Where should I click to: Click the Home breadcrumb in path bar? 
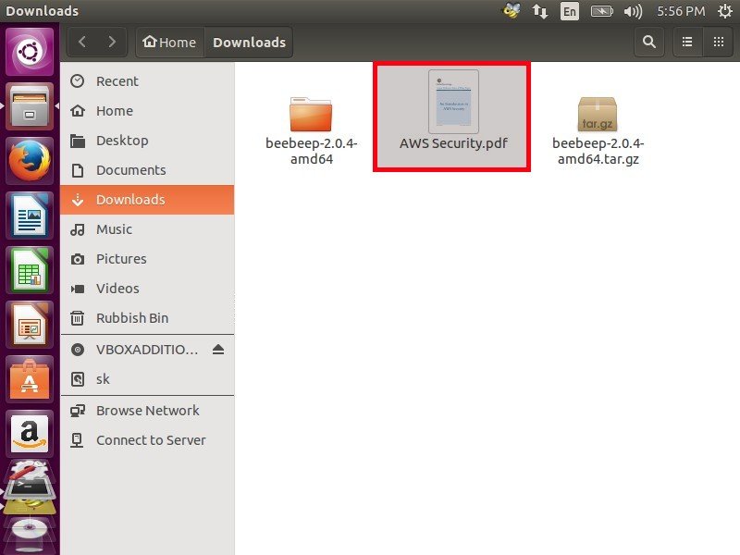[170, 42]
